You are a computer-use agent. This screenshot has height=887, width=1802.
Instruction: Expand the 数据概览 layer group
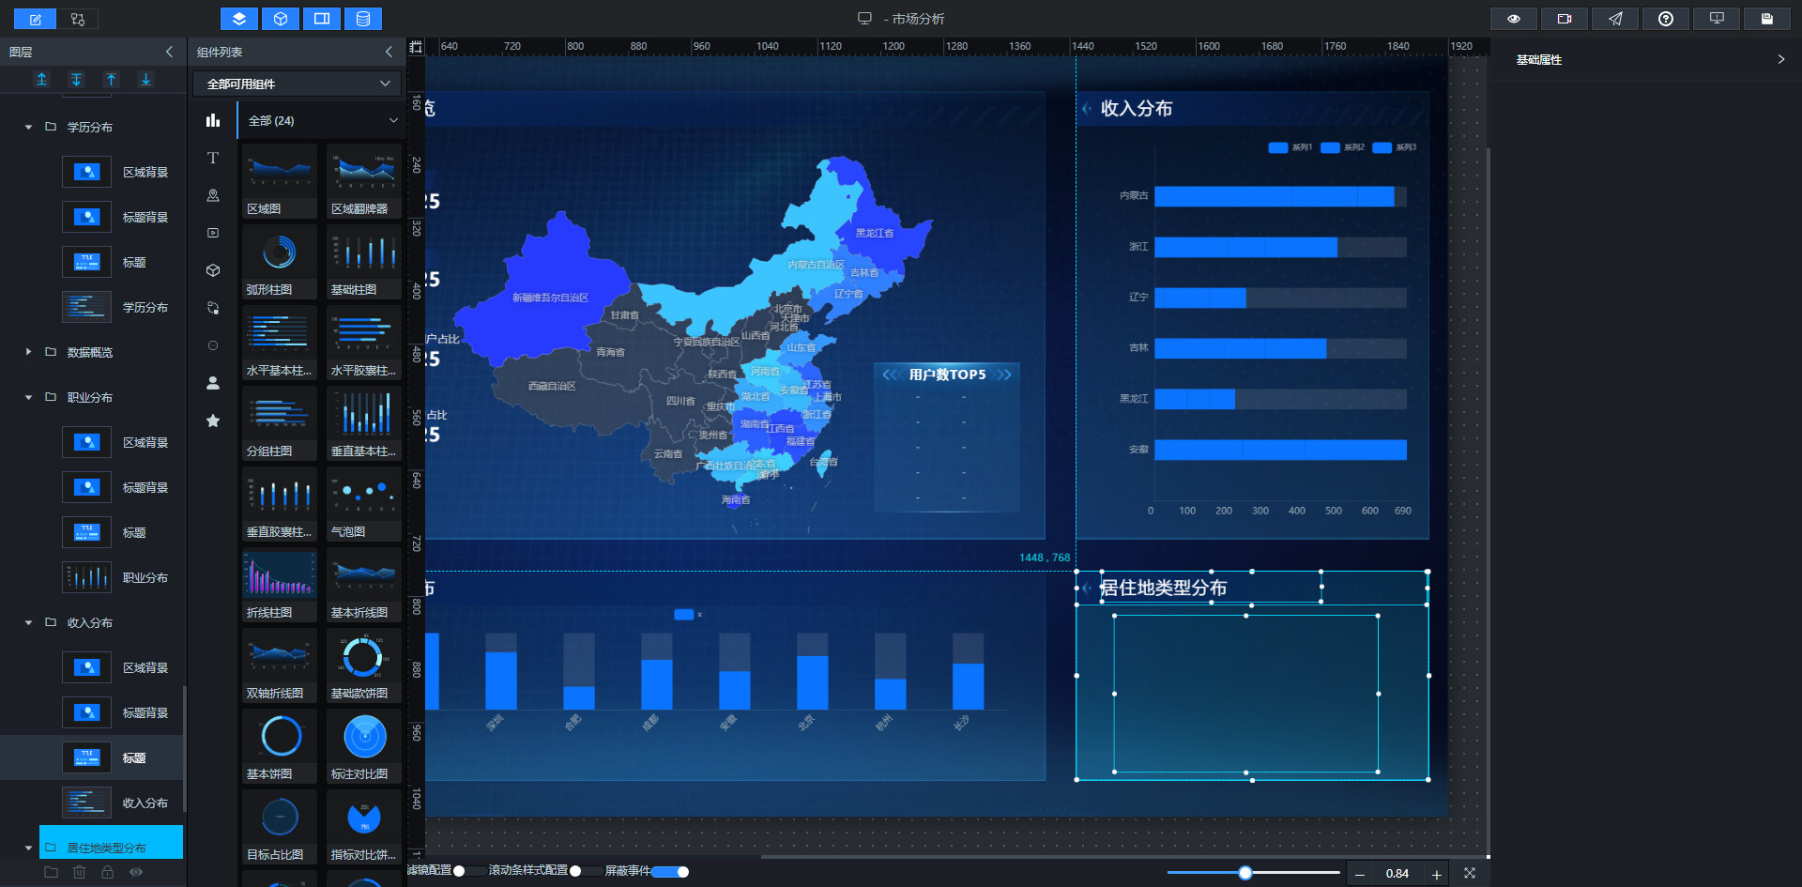(x=28, y=352)
